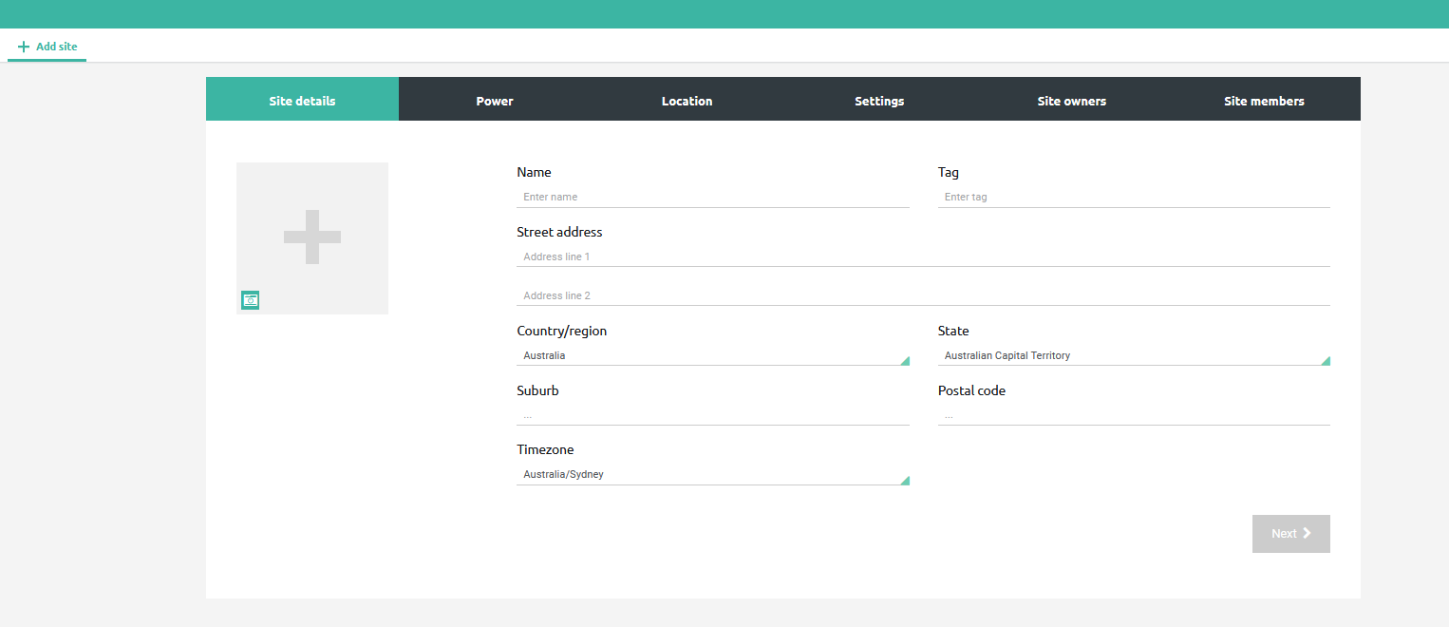Screen dimensions: 1449x627
Task: Click the chevron arrow inside the Next button
Action: click(x=1306, y=533)
